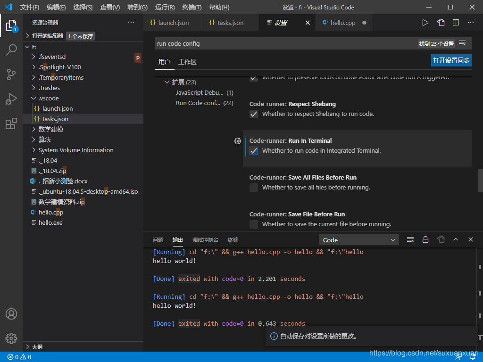
Task: Open the 编辑(E) menu
Action: (56, 7)
